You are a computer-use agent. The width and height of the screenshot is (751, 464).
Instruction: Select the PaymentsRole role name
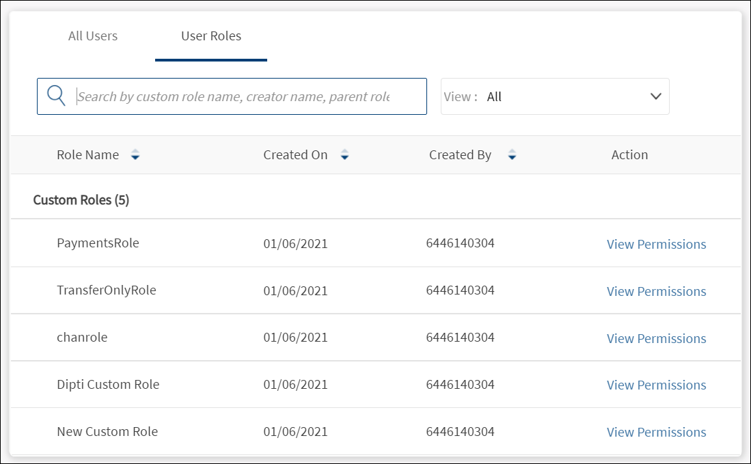(x=98, y=243)
